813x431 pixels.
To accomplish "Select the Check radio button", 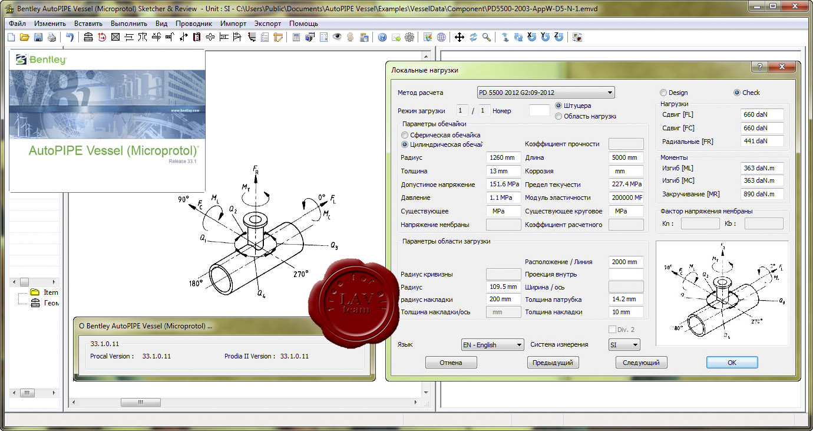I will [x=737, y=93].
